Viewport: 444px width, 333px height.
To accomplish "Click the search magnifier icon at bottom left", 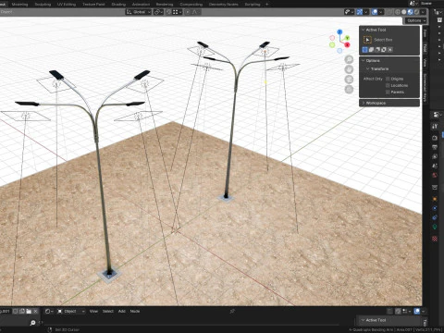I will [x=32, y=323].
